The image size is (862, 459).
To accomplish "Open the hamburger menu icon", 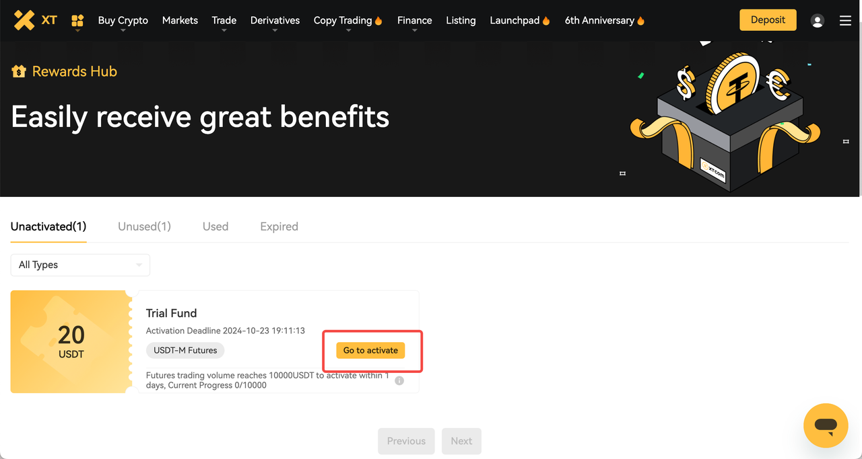I will (x=845, y=21).
